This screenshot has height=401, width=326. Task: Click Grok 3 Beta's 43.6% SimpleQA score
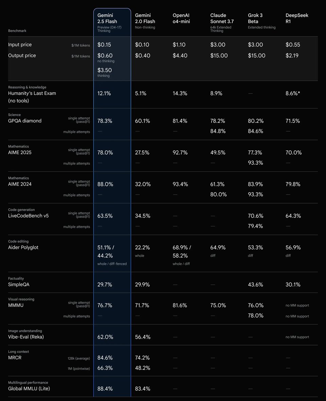coord(255,285)
